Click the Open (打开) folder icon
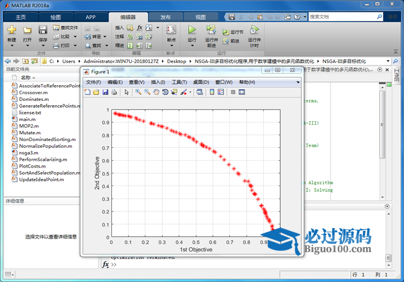The width and height of the screenshot is (404, 282). (27, 30)
